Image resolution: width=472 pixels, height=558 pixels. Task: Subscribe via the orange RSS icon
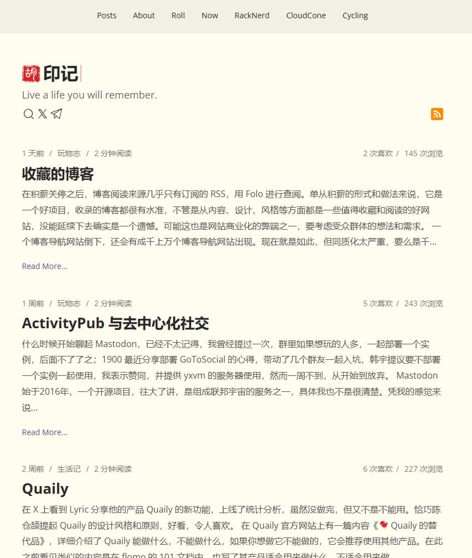pos(437,113)
